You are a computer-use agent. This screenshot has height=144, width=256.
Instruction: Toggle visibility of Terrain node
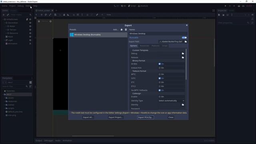coord(30,30)
